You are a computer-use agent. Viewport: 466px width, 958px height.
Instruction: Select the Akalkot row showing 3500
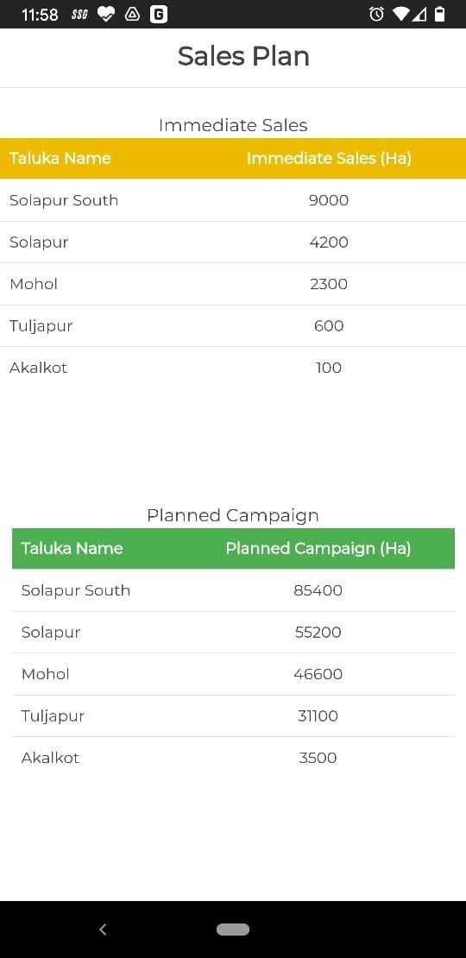point(233,758)
